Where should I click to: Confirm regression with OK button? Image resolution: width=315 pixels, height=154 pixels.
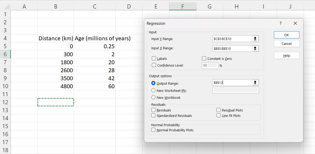coord(287,35)
